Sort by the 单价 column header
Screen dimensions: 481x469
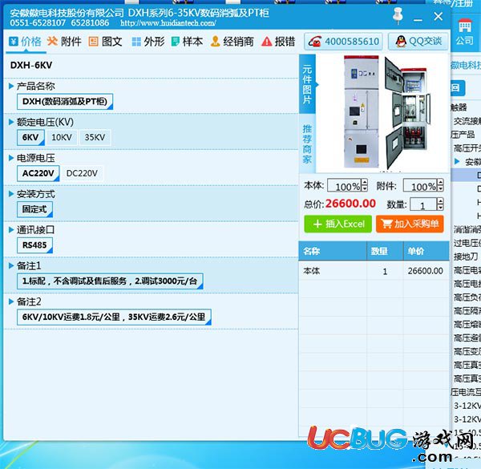point(426,251)
